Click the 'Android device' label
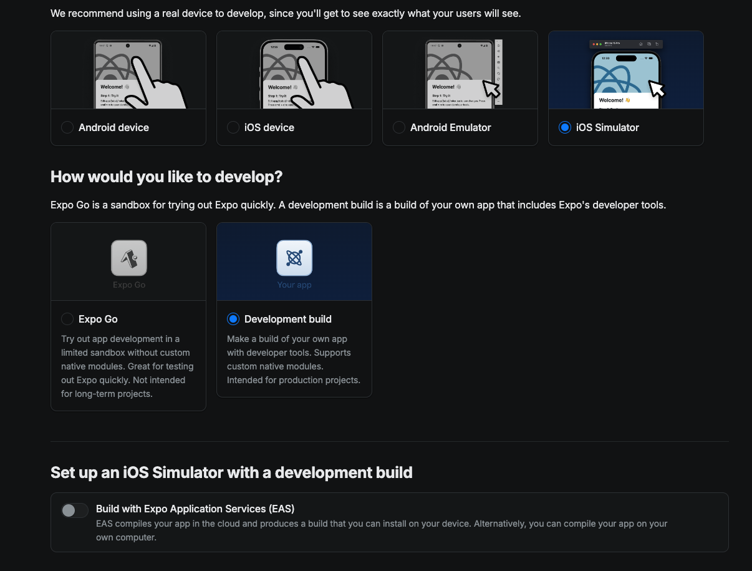 (113, 127)
